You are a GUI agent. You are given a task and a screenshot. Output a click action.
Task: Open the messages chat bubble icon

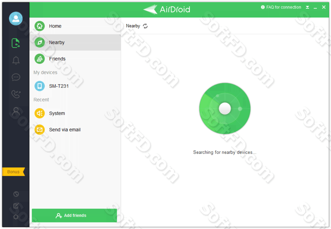pos(16,77)
